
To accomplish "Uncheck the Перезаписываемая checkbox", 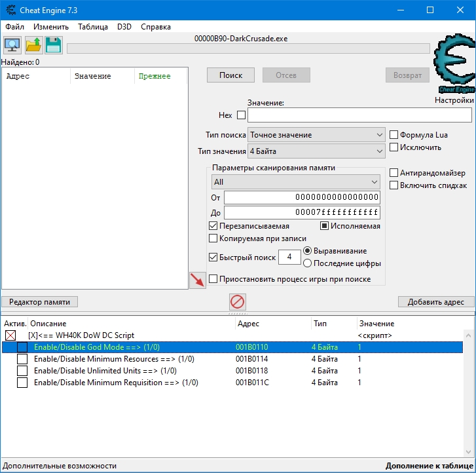I will pos(213,226).
